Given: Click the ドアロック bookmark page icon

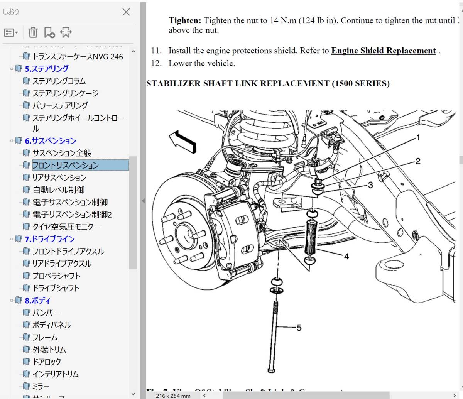Looking at the screenshot, I should pyautogui.click(x=26, y=362).
